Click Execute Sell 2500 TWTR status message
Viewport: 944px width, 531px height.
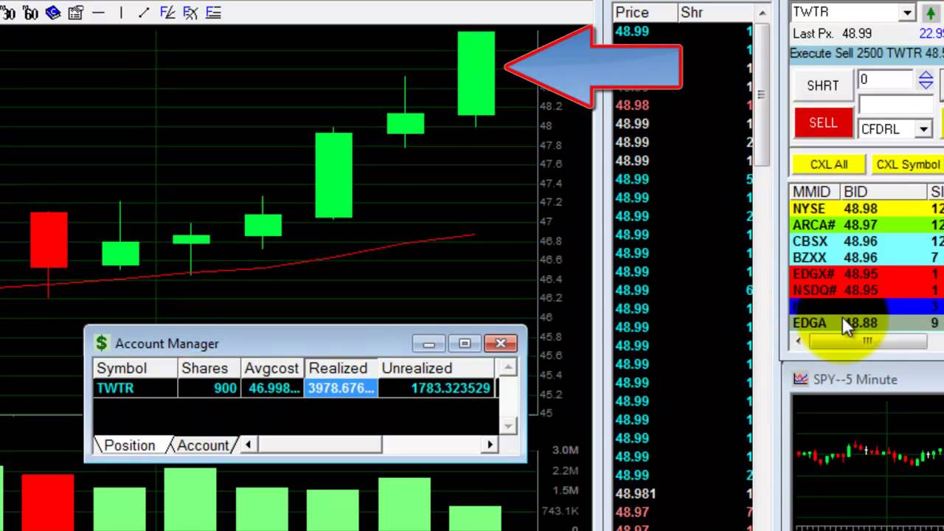coord(867,54)
